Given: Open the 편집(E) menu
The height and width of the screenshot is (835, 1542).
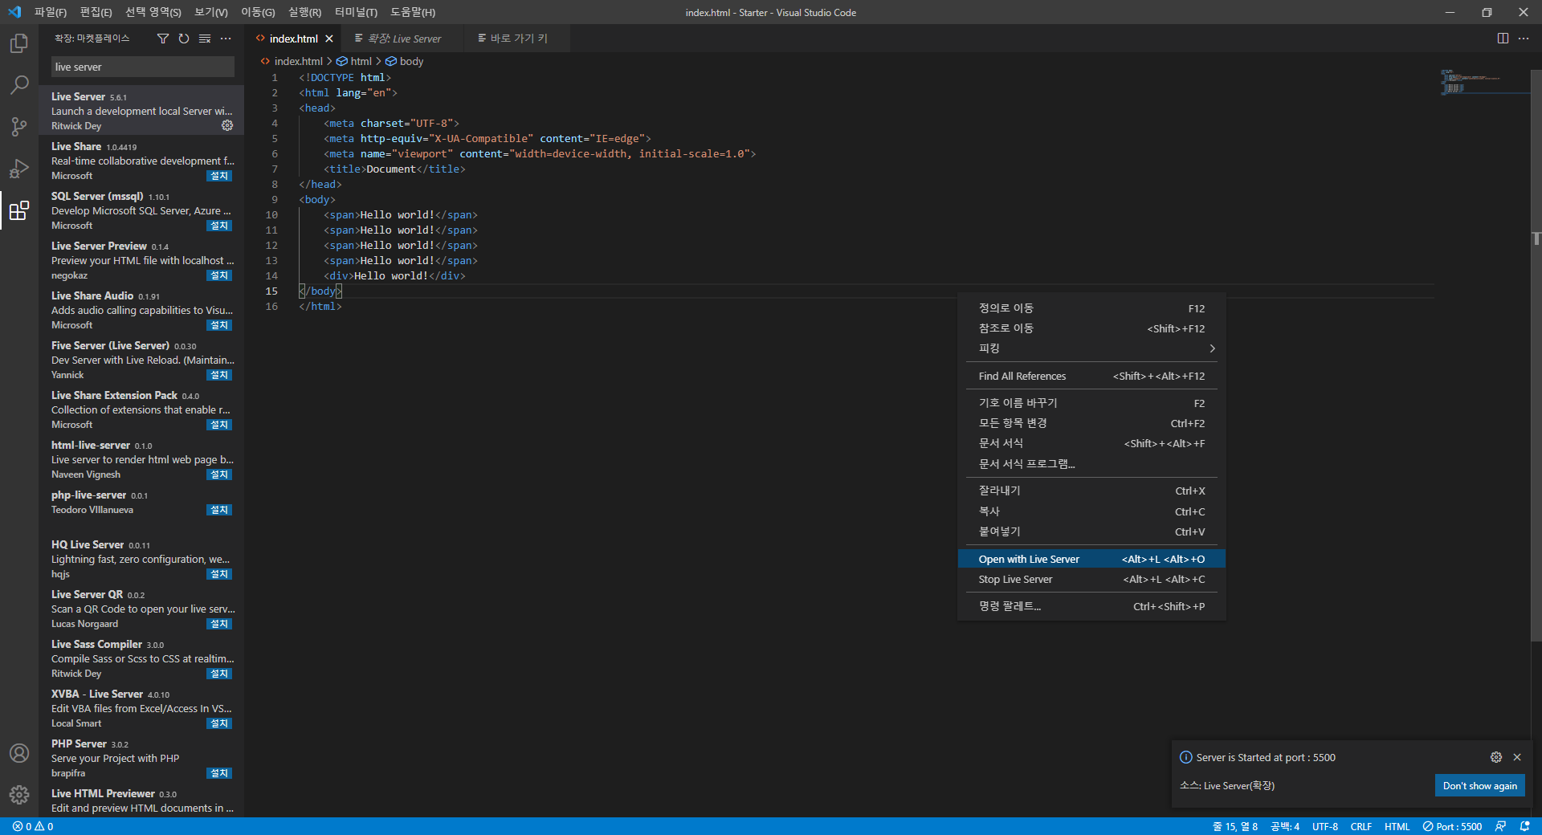Looking at the screenshot, I should click(96, 12).
